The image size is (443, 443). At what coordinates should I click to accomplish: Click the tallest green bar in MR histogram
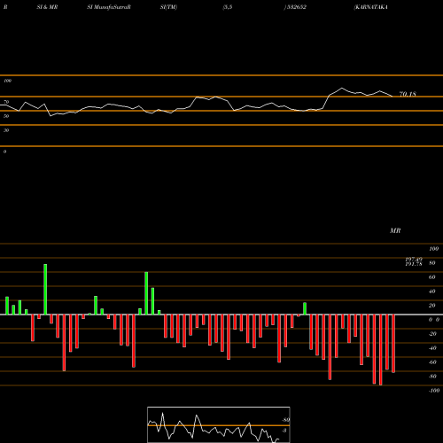click(x=45, y=290)
